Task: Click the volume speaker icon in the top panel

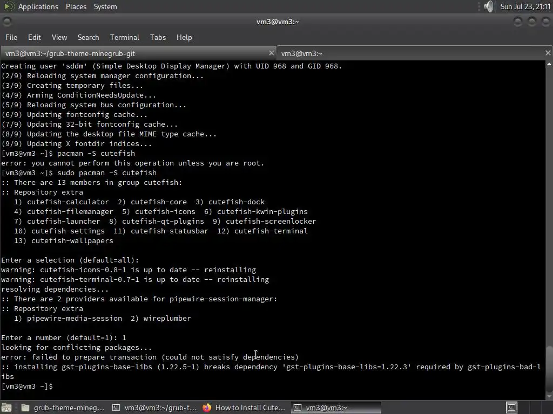Action: tap(489, 6)
